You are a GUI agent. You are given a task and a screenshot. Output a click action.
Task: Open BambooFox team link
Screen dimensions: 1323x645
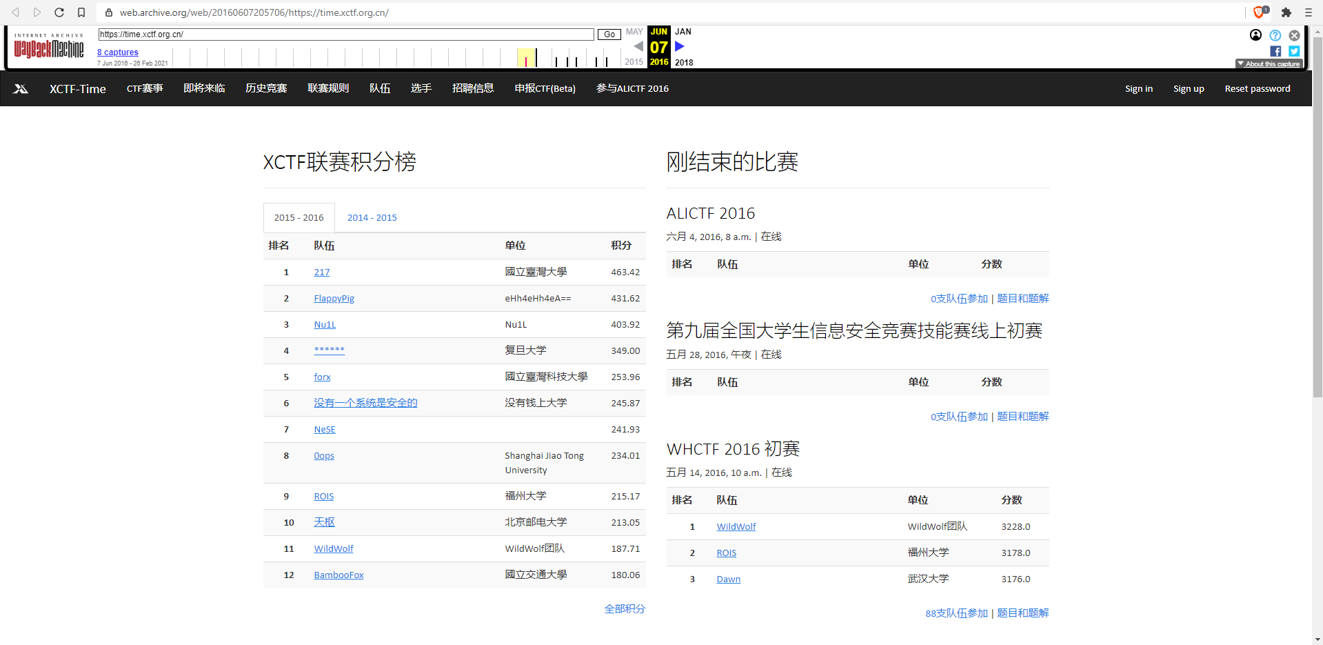[x=339, y=575]
